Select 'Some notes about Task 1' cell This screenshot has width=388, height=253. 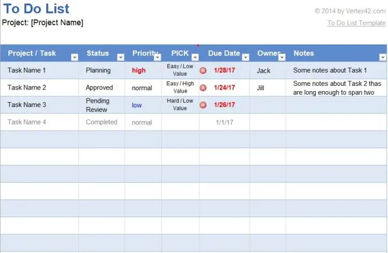pos(336,70)
